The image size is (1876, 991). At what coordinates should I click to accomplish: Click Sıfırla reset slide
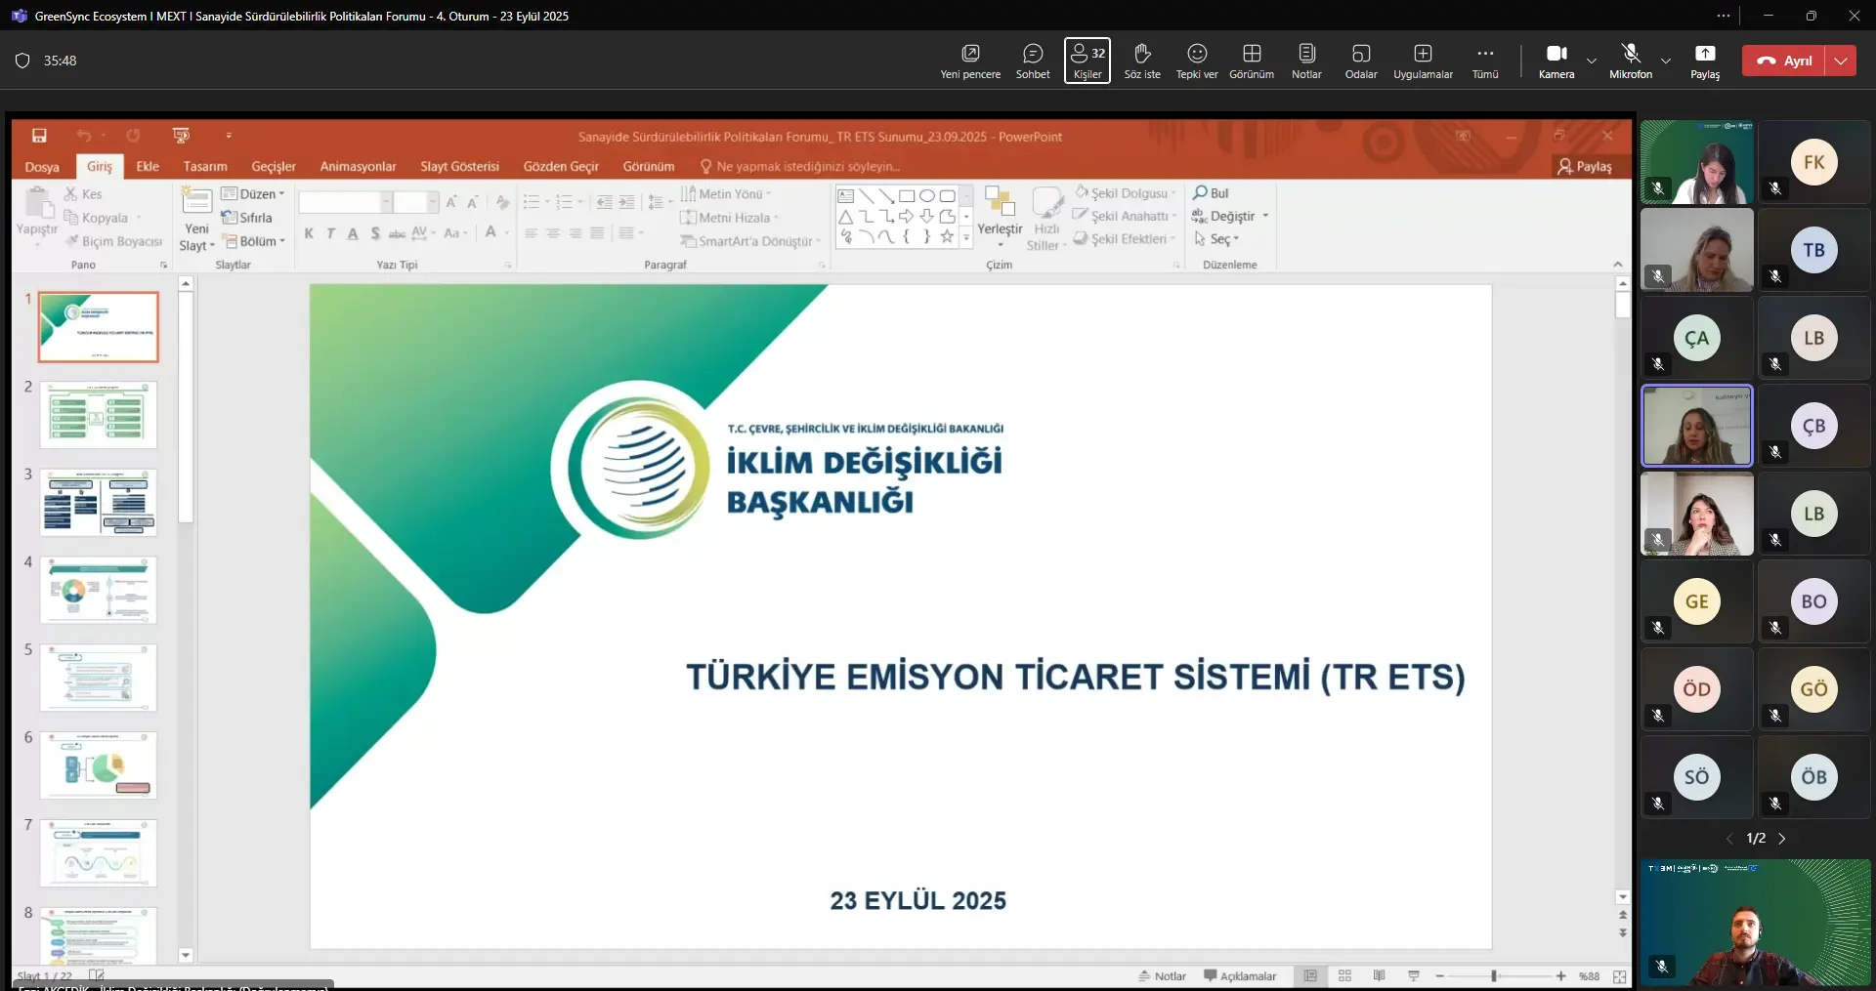[247, 218]
